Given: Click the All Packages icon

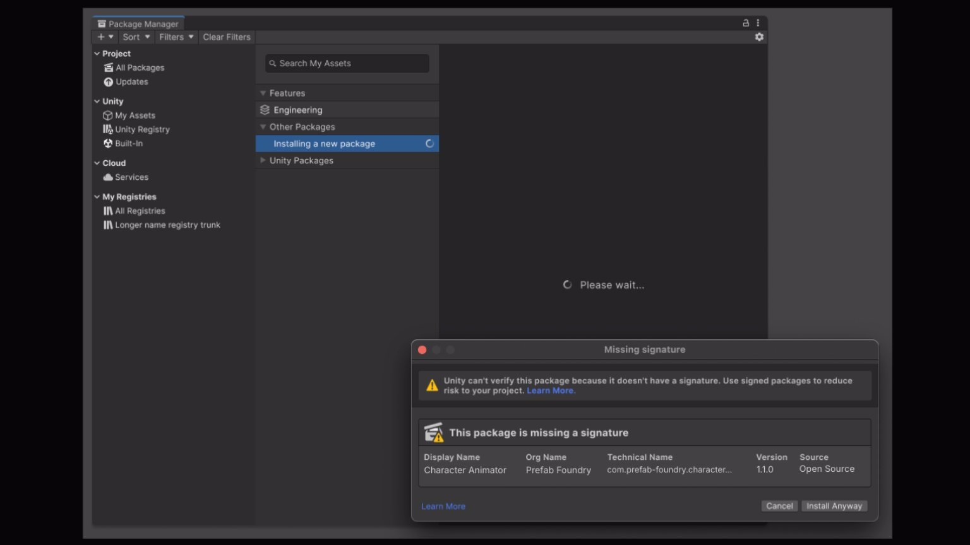Looking at the screenshot, I should click(x=109, y=67).
